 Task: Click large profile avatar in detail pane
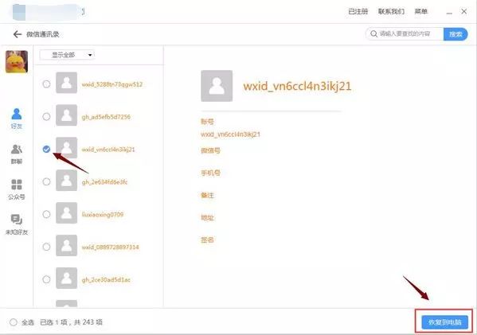coord(217,86)
